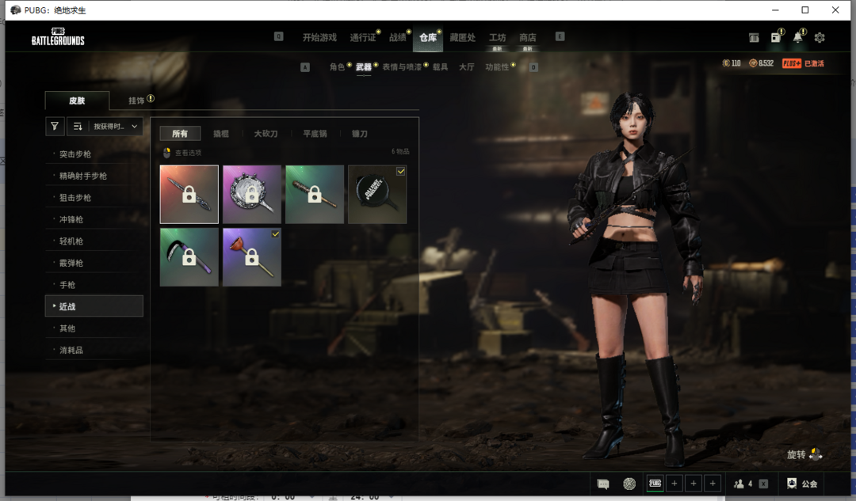Toggle the sort order icon
This screenshot has height=501, width=856.
(78, 127)
